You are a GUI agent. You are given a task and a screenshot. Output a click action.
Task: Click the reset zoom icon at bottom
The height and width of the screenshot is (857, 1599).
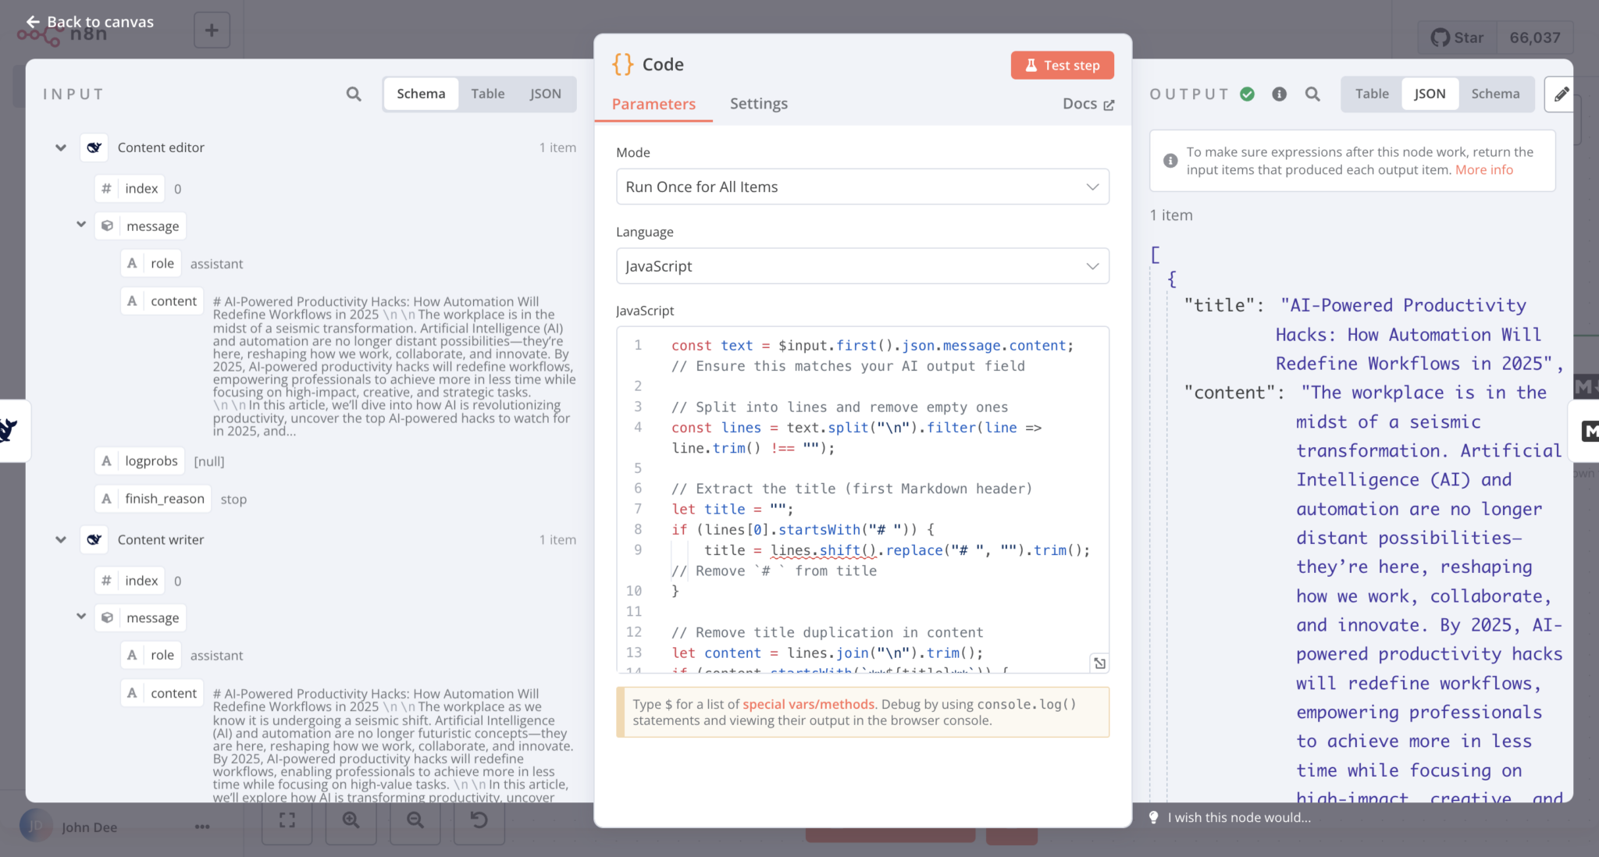(479, 820)
